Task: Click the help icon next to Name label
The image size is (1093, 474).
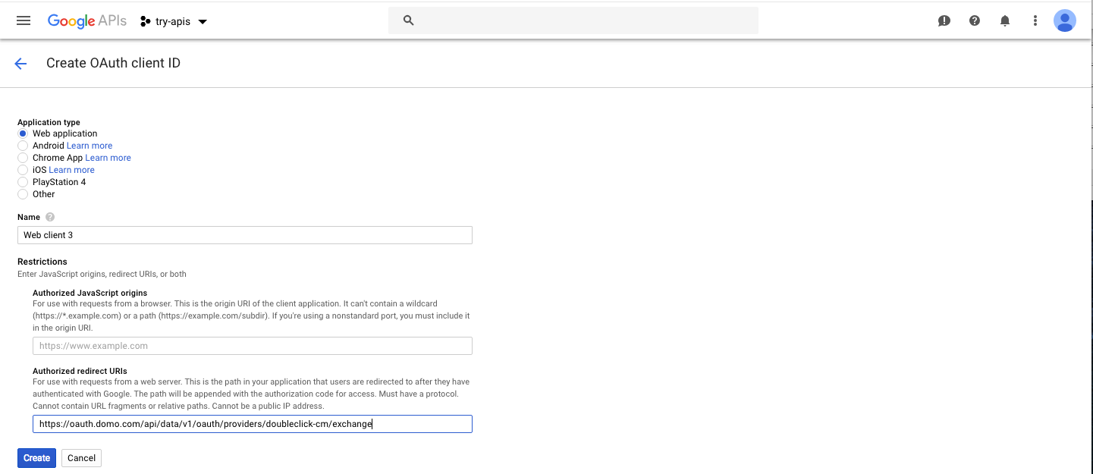Action: click(x=49, y=217)
